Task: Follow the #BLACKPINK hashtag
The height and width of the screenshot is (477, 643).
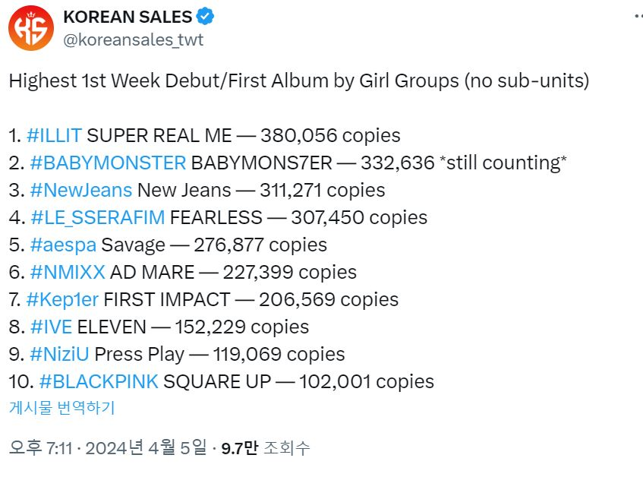Action: [98, 382]
